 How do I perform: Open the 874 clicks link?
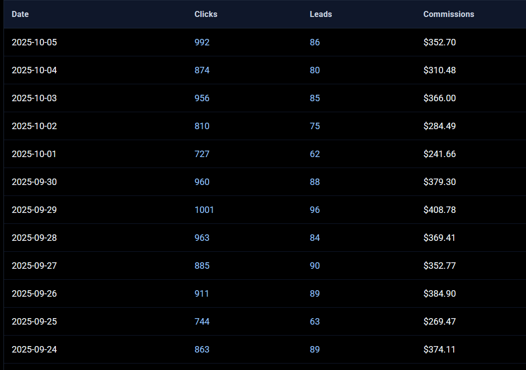202,70
